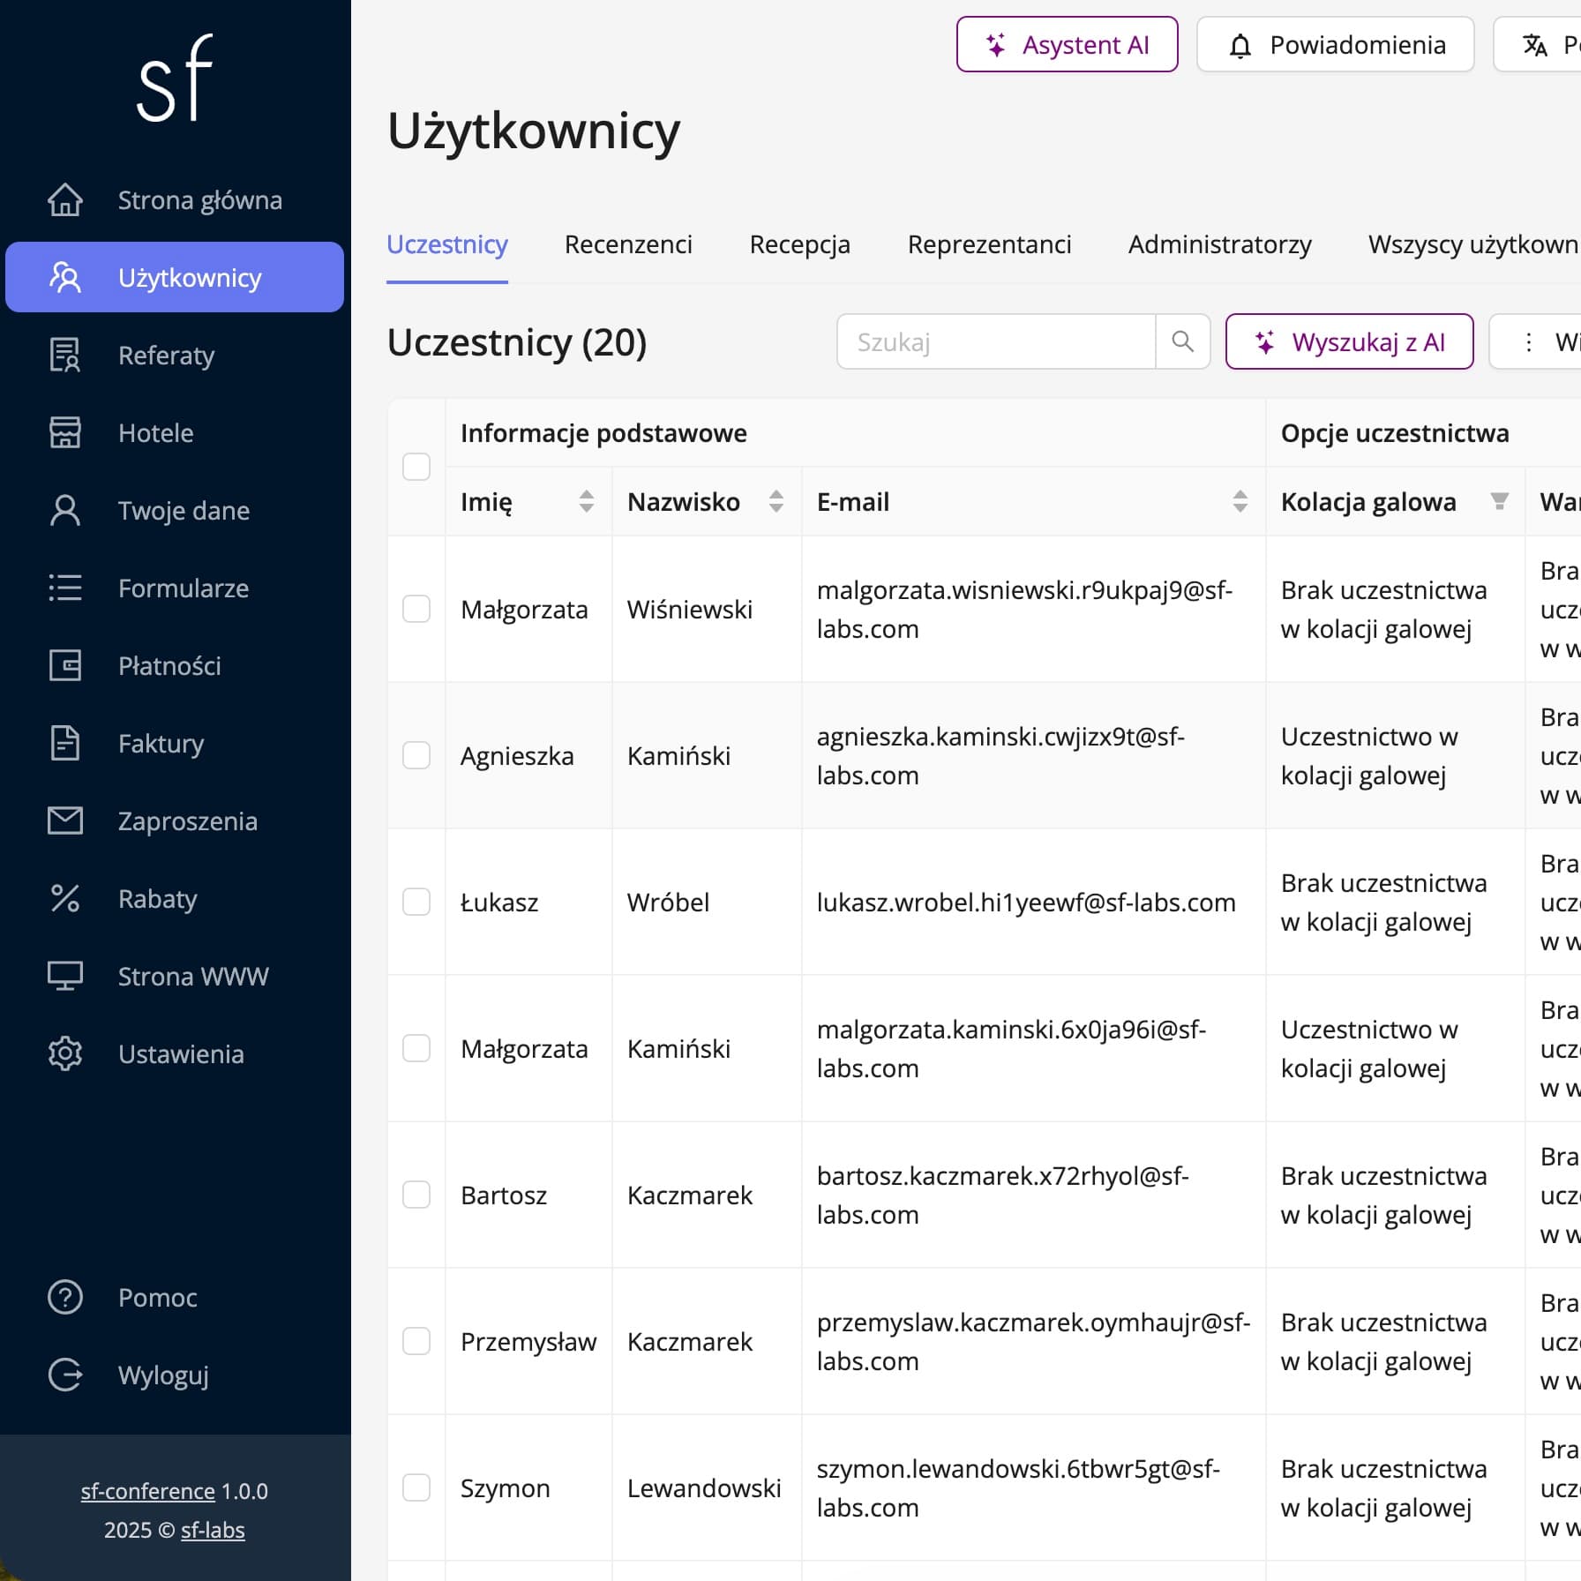
Task: Check the row for Łukasz Wróbel
Action: 416,903
